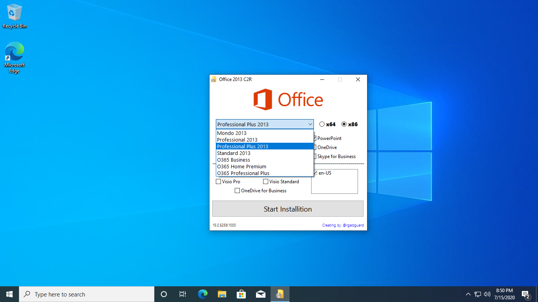Toggle the Visio Standard checkbox
Viewport: 538px width, 302px height.
pyautogui.click(x=266, y=182)
